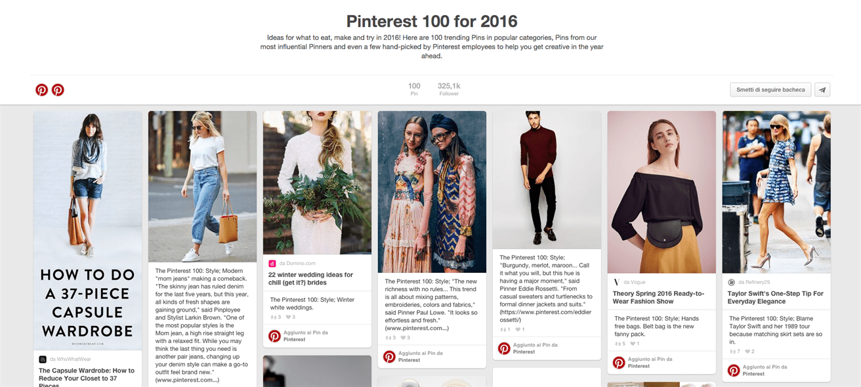Image resolution: width=861 pixels, height=387 pixels.
Task: Open the 37-piece capsule wardrobe pin image
Action: tap(87, 230)
